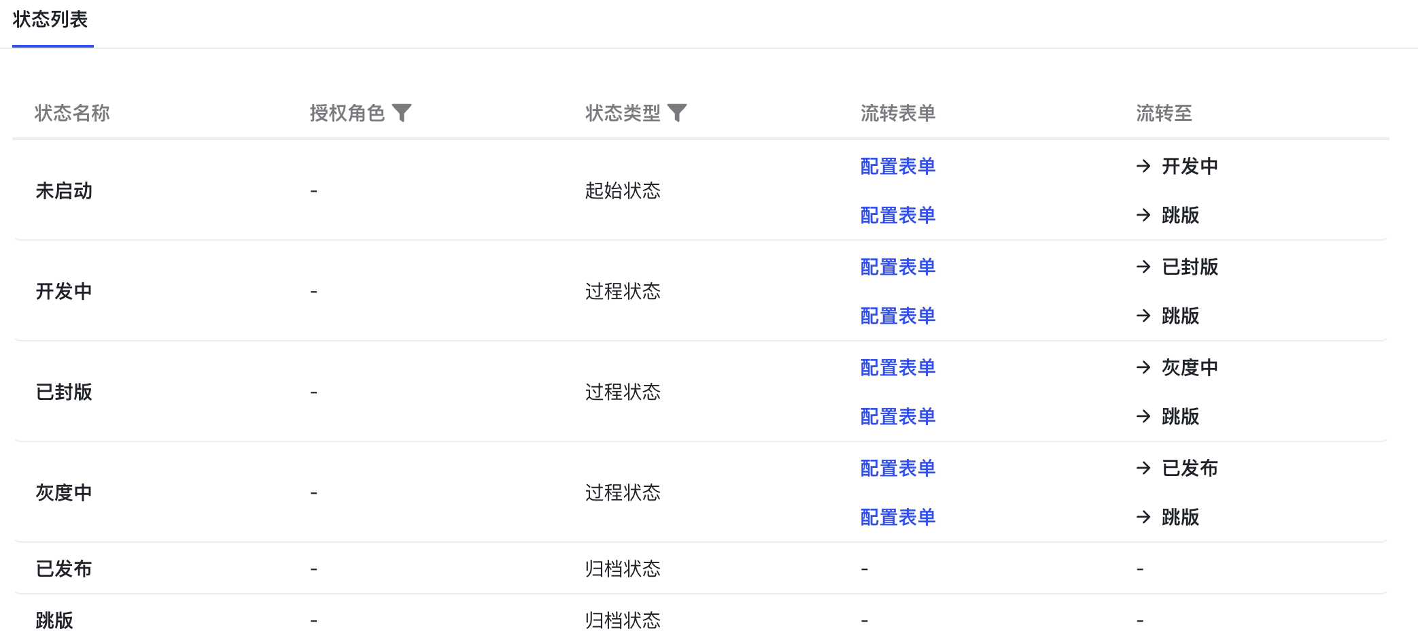The width and height of the screenshot is (1418, 642).
Task: Open the 状态类型 column filter icon
Action: [677, 112]
